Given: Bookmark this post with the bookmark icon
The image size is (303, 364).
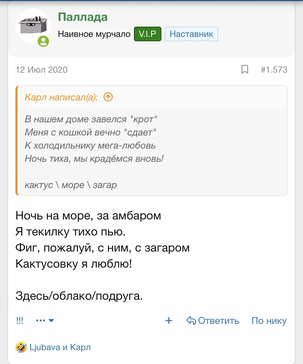Looking at the screenshot, I should click(x=245, y=69).
